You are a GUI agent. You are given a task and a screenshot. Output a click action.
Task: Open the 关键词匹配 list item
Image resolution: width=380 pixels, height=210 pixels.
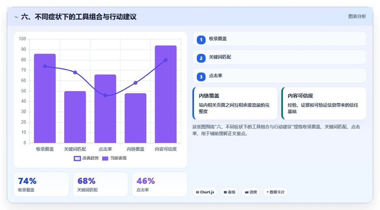click(x=280, y=57)
